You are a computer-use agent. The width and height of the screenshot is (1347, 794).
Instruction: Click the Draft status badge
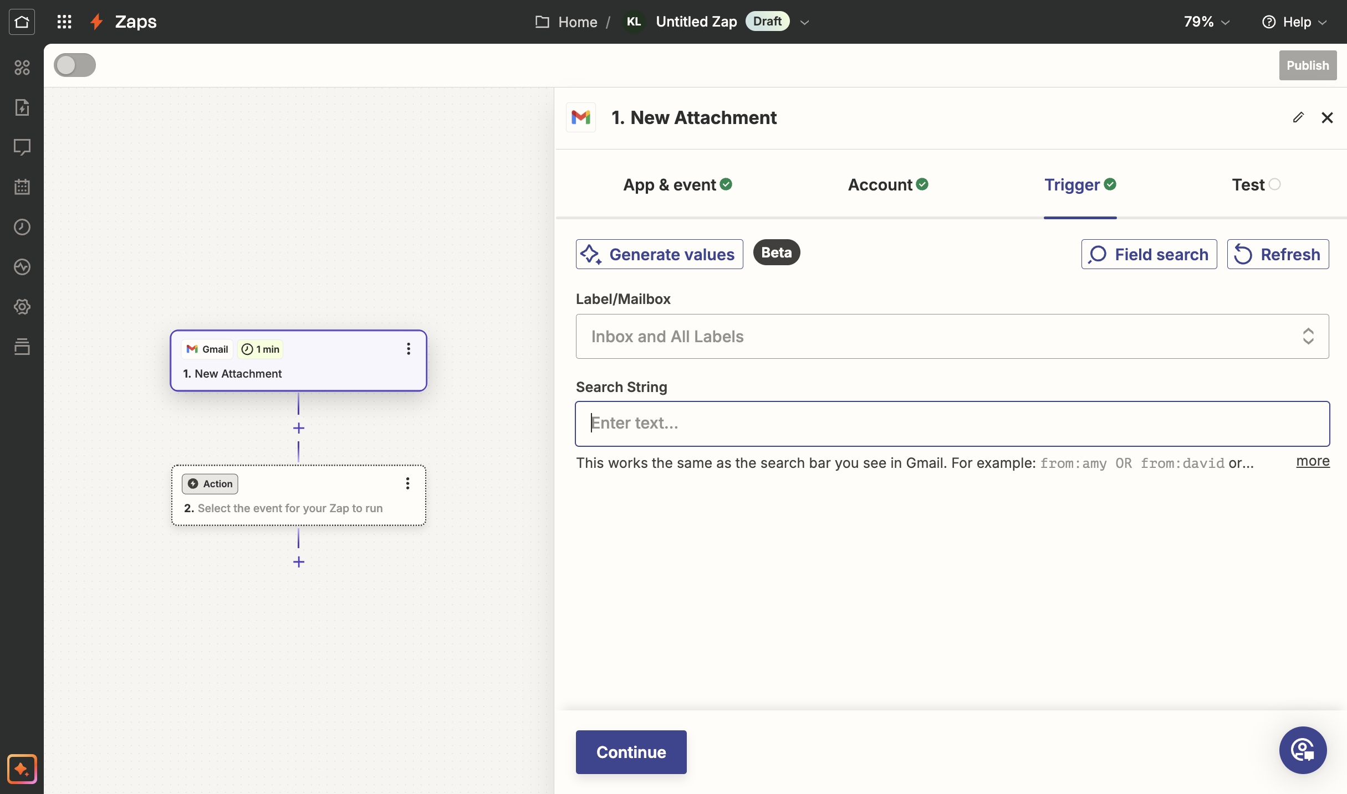767,21
